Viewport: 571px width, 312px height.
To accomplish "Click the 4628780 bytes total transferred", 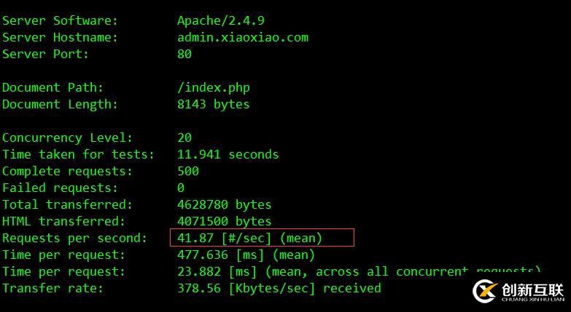I will tap(224, 204).
